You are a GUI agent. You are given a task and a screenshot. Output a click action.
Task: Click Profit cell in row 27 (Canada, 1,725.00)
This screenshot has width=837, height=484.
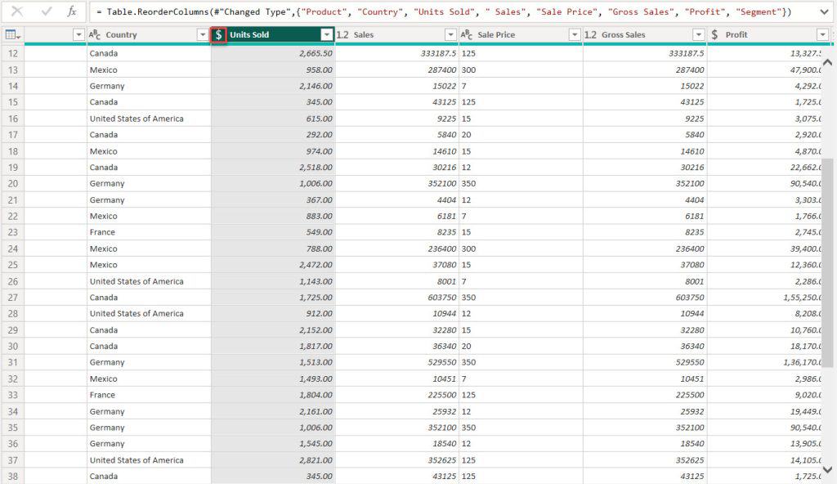(764, 298)
